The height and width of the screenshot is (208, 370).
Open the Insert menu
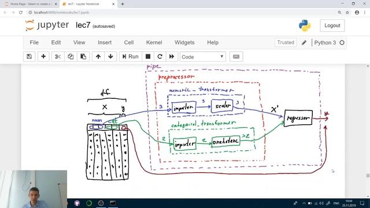(105, 42)
